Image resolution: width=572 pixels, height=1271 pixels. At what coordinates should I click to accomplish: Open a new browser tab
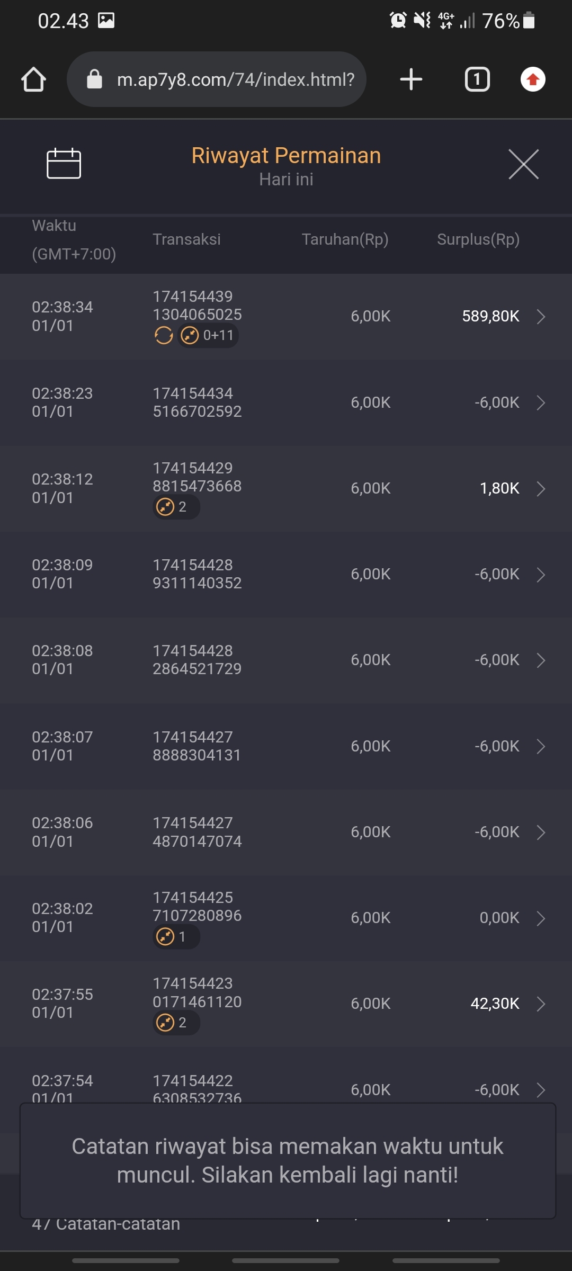411,79
